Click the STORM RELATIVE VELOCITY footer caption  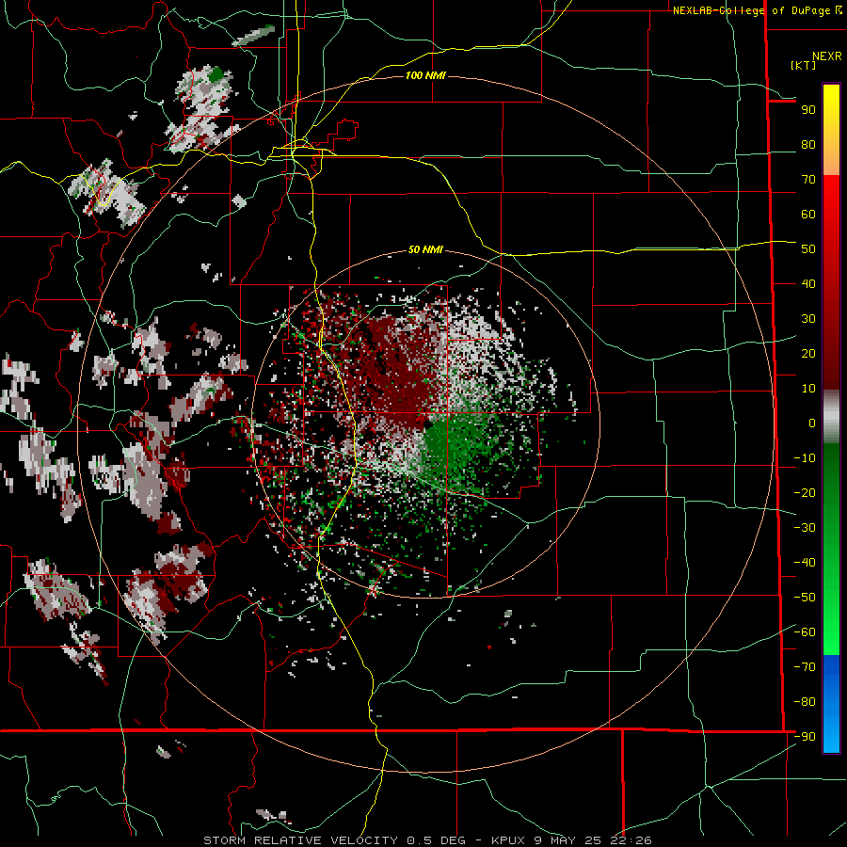[x=427, y=840]
